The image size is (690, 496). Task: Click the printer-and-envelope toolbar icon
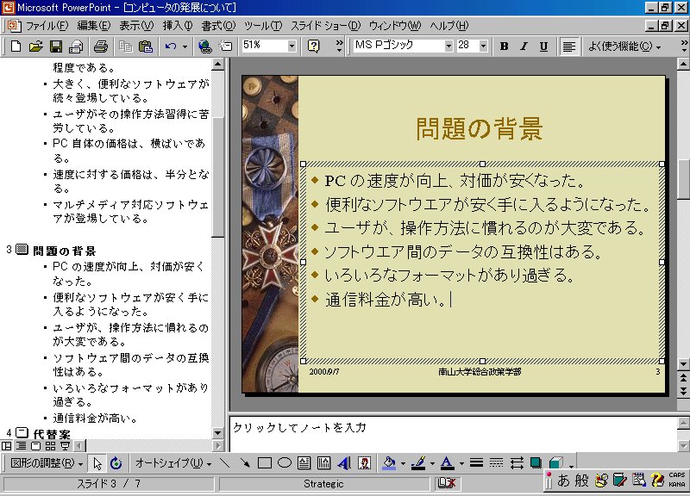pos(76,46)
